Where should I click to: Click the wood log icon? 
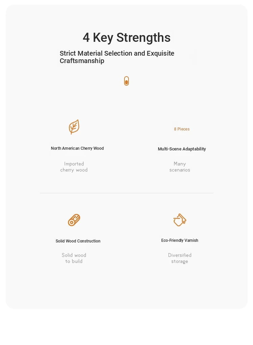tap(74, 220)
